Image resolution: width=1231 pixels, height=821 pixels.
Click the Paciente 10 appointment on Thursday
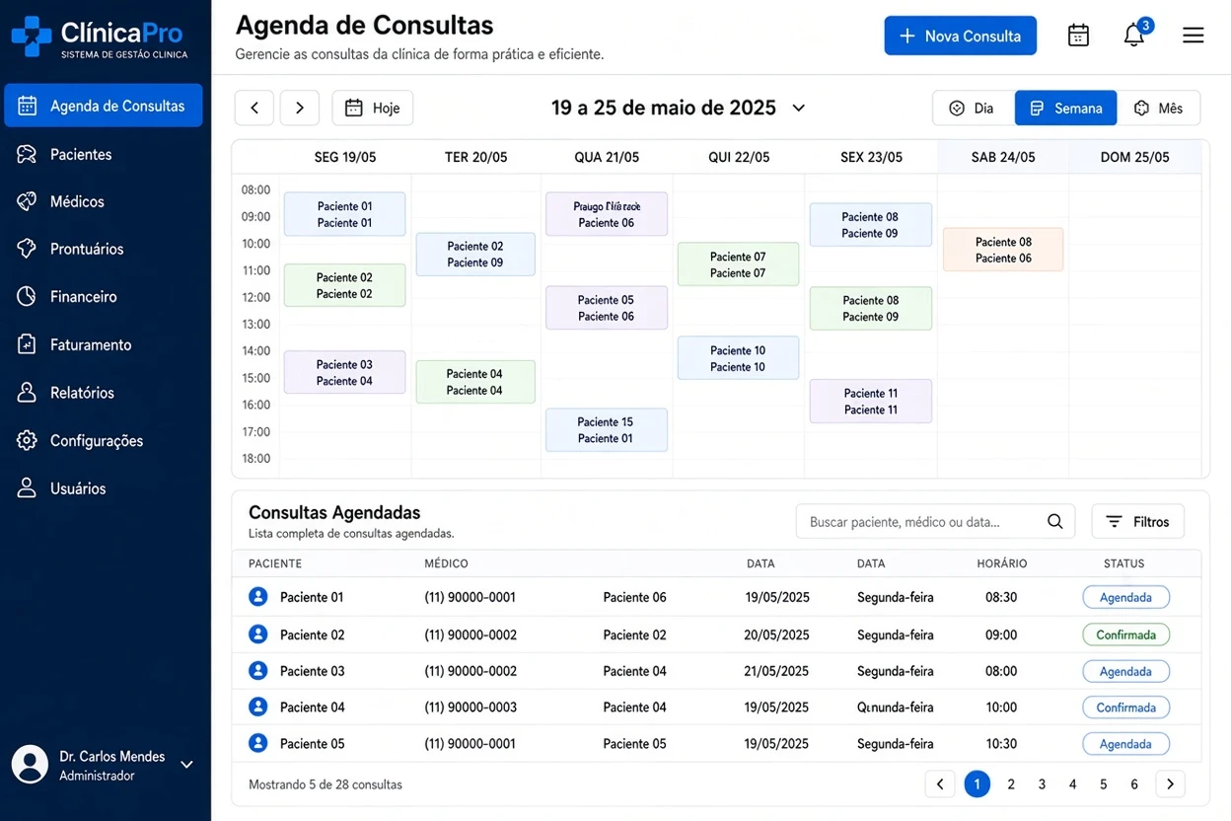pos(738,358)
